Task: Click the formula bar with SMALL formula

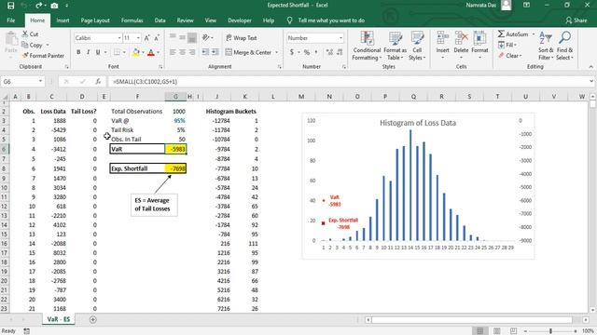Action: (x=348, y=81)
